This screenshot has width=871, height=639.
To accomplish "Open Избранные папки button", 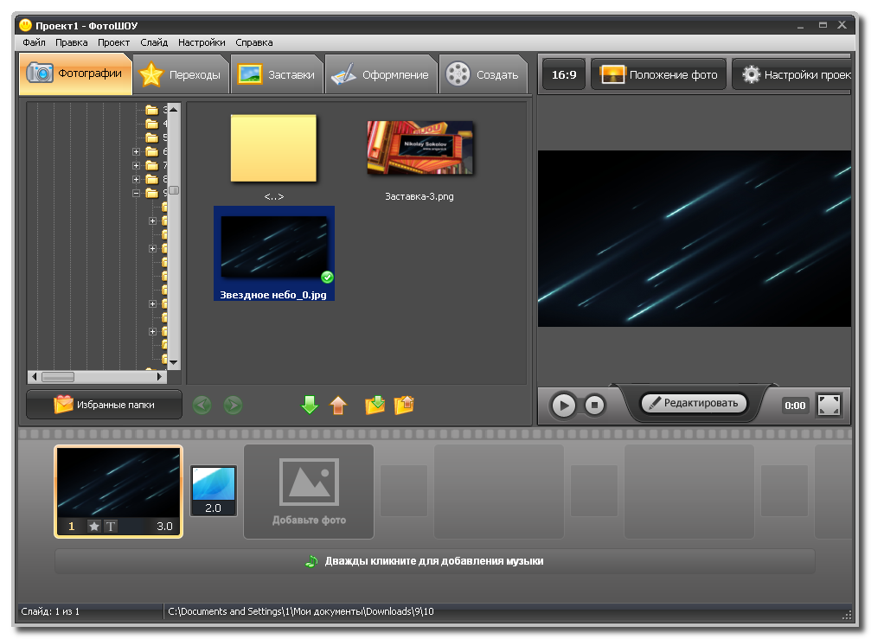I will [105, 405].
